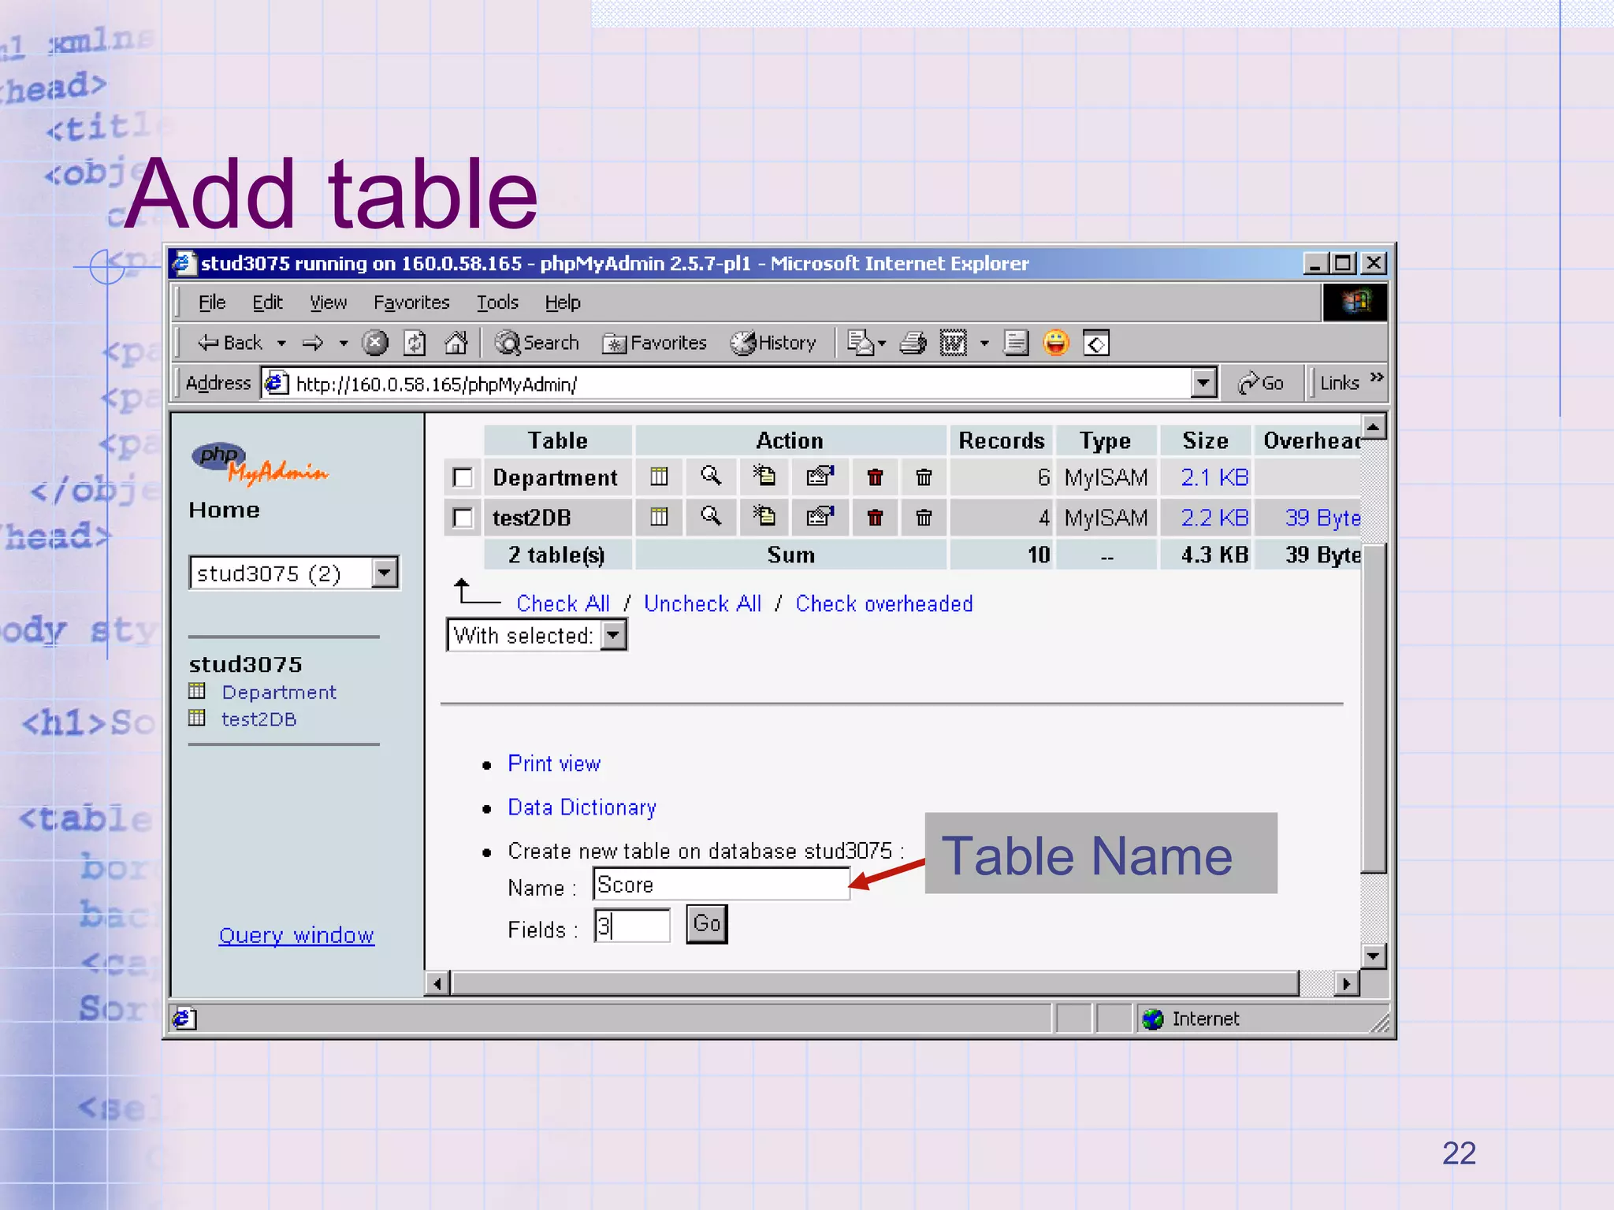Open Back button history dropdown arrow
Viewport: 1614px width, 1210px height.
point(281,343)
